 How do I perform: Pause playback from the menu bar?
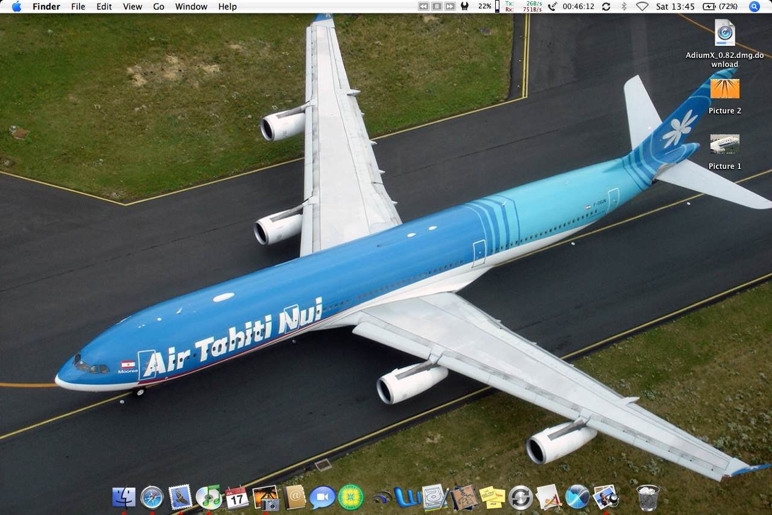coord(437,7)
